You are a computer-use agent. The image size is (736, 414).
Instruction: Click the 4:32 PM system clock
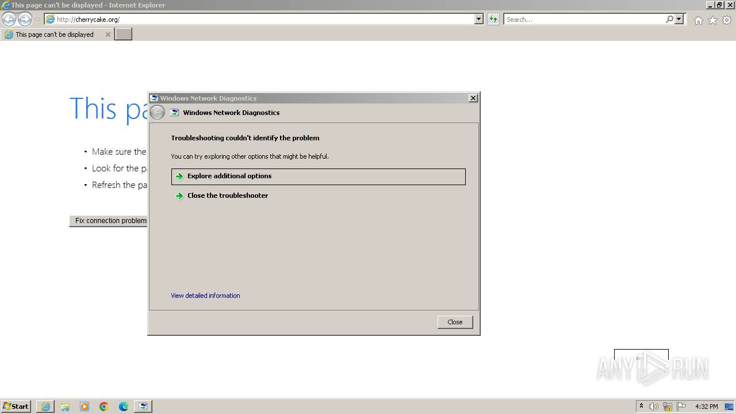(x=706, y=407)
